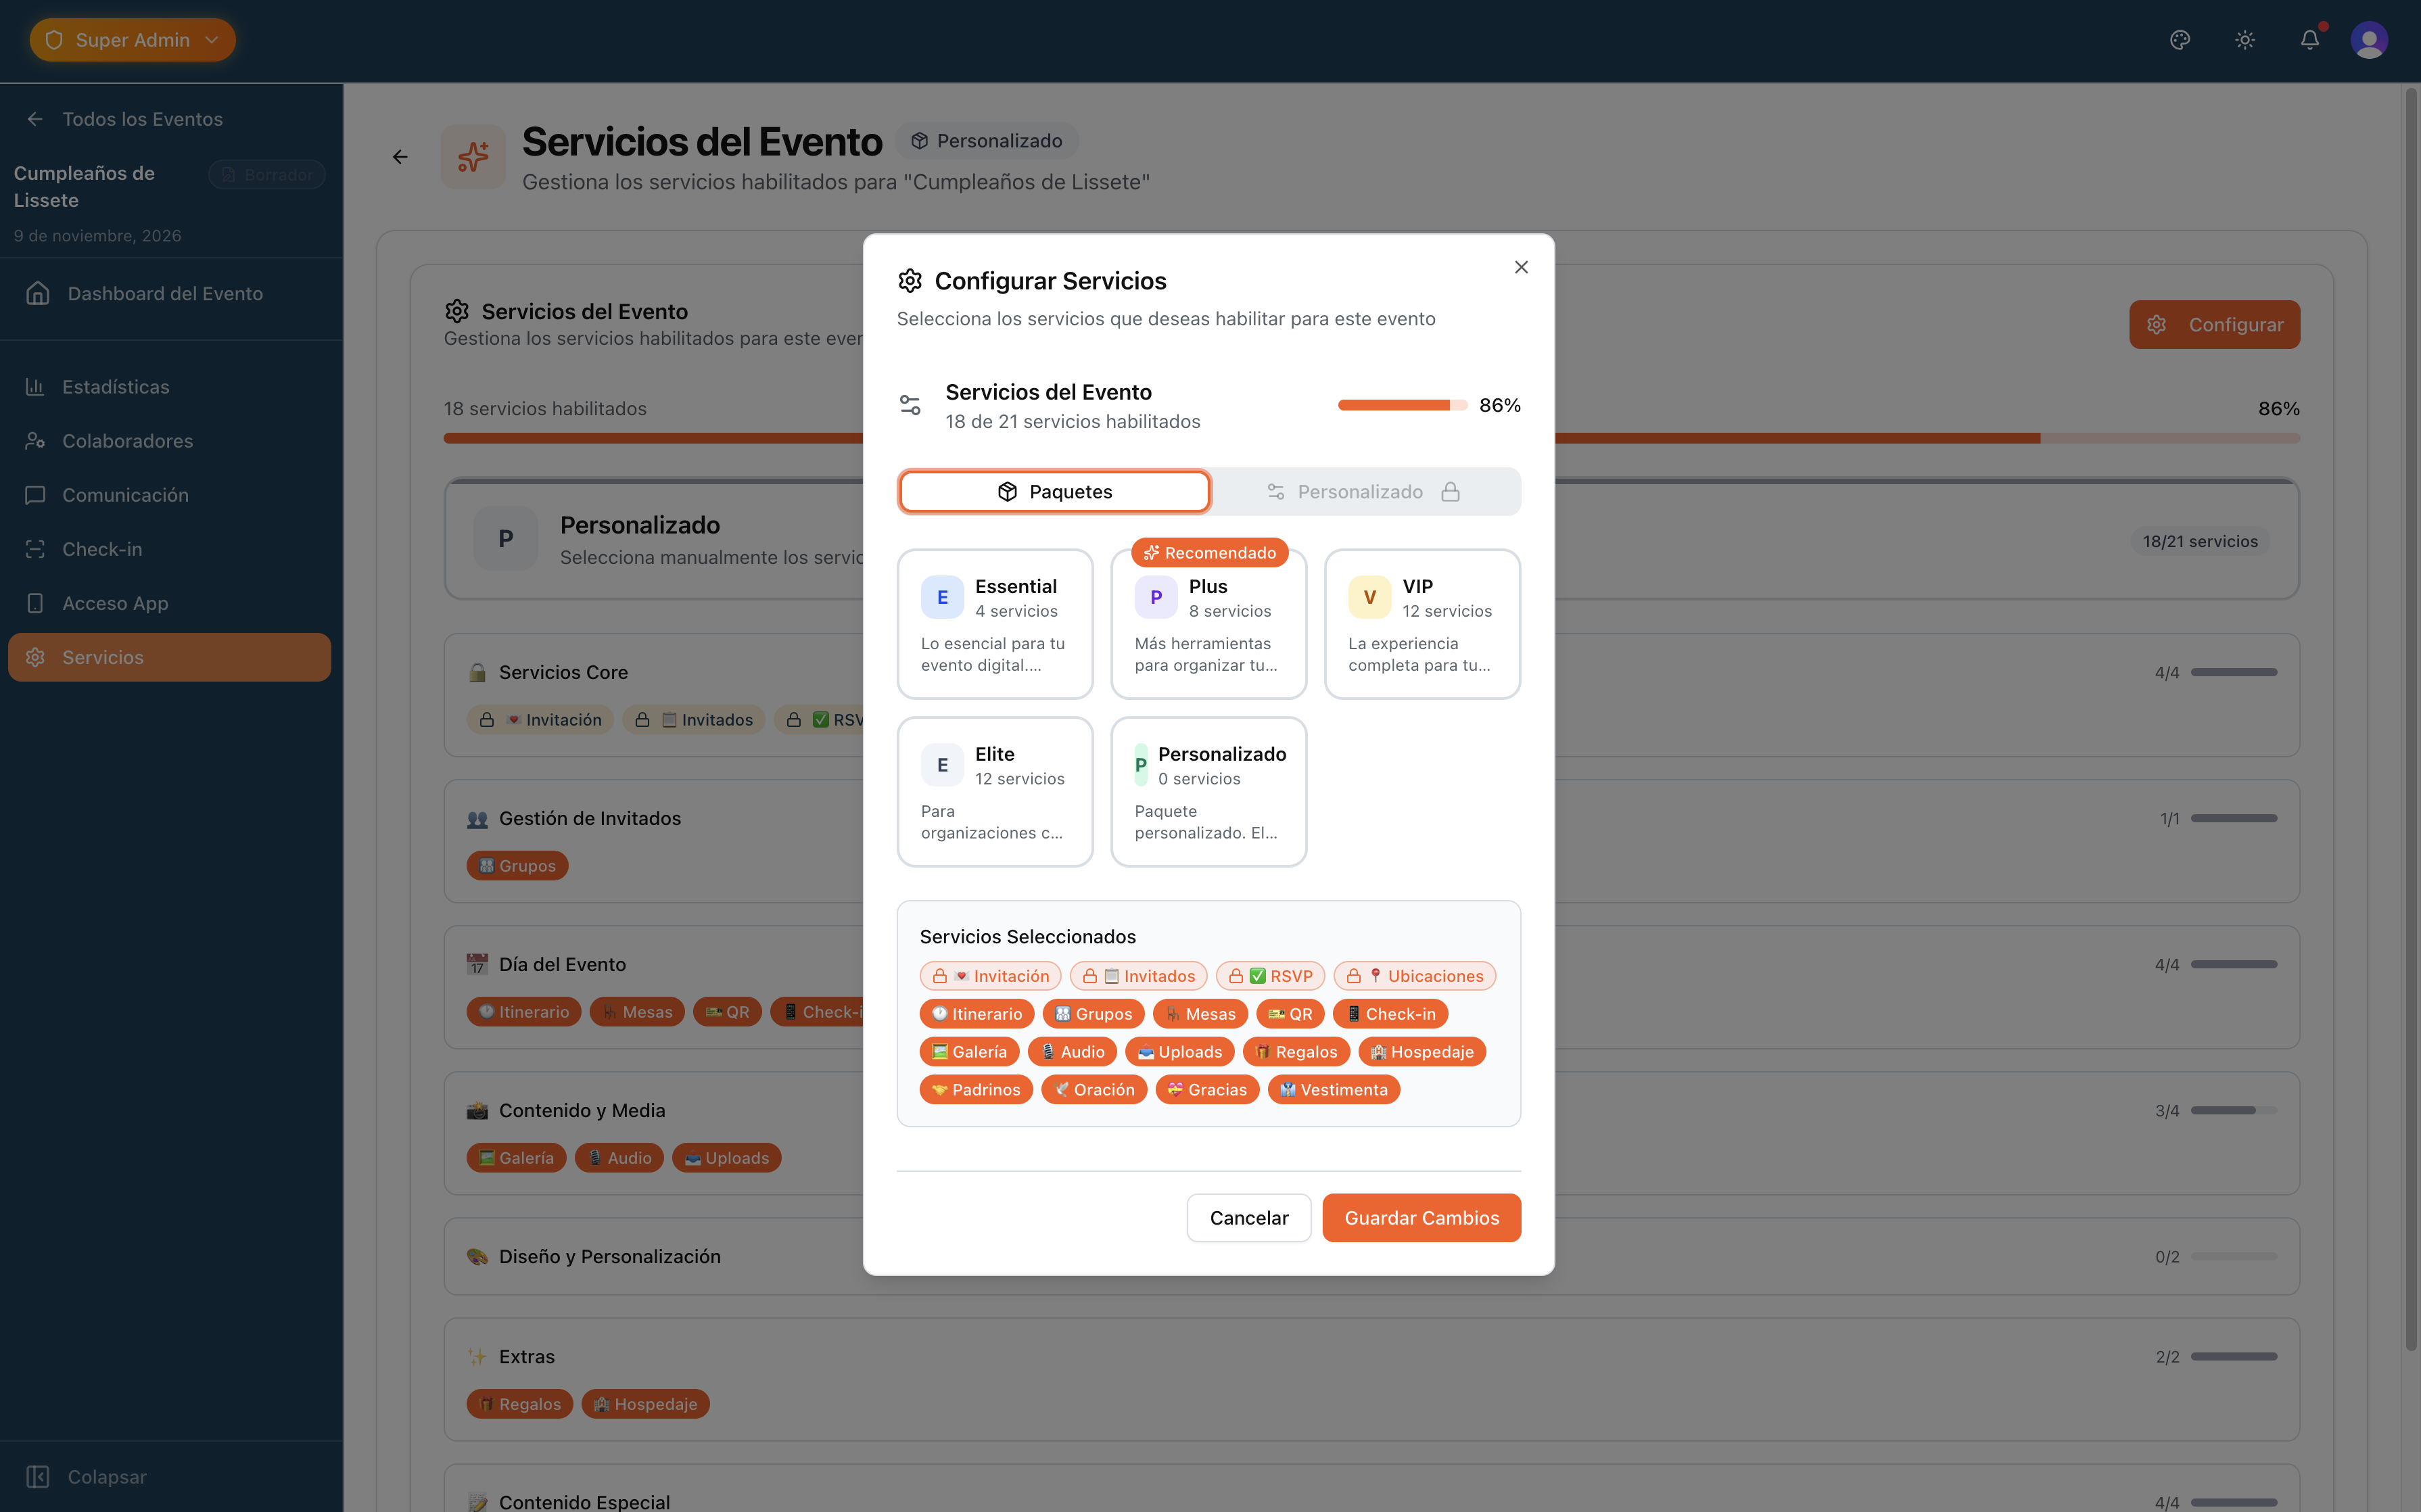
Task: Click the Regalos chip in dialog
Action: (x=1296, y=1052)
